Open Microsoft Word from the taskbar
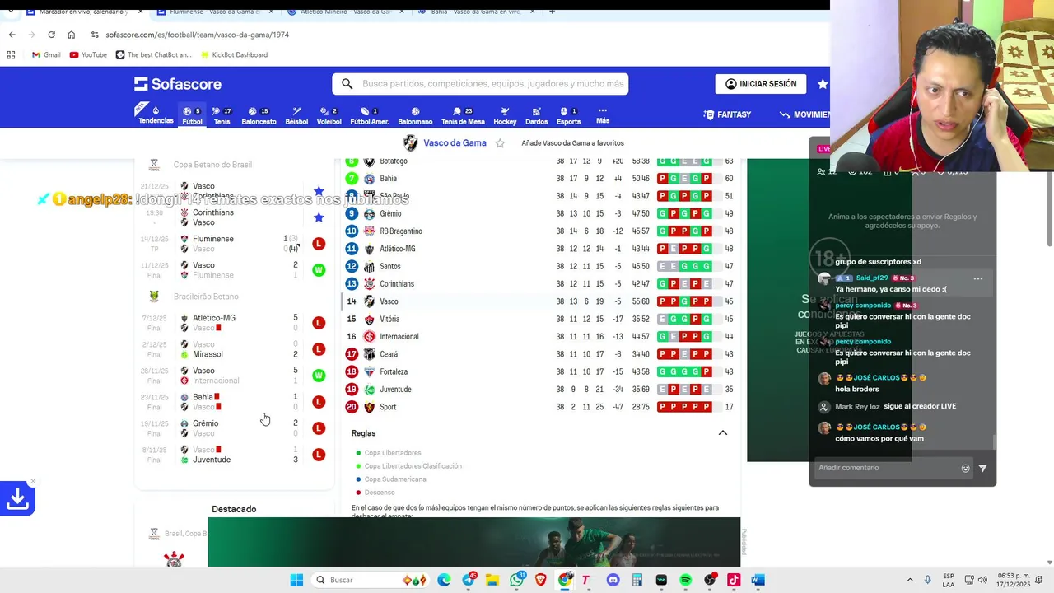This screenshot has height=593, width=1054. click(x=758, y=580)
